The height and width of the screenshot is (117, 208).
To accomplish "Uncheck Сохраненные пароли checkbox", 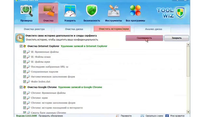I will (x=25, y=71).
